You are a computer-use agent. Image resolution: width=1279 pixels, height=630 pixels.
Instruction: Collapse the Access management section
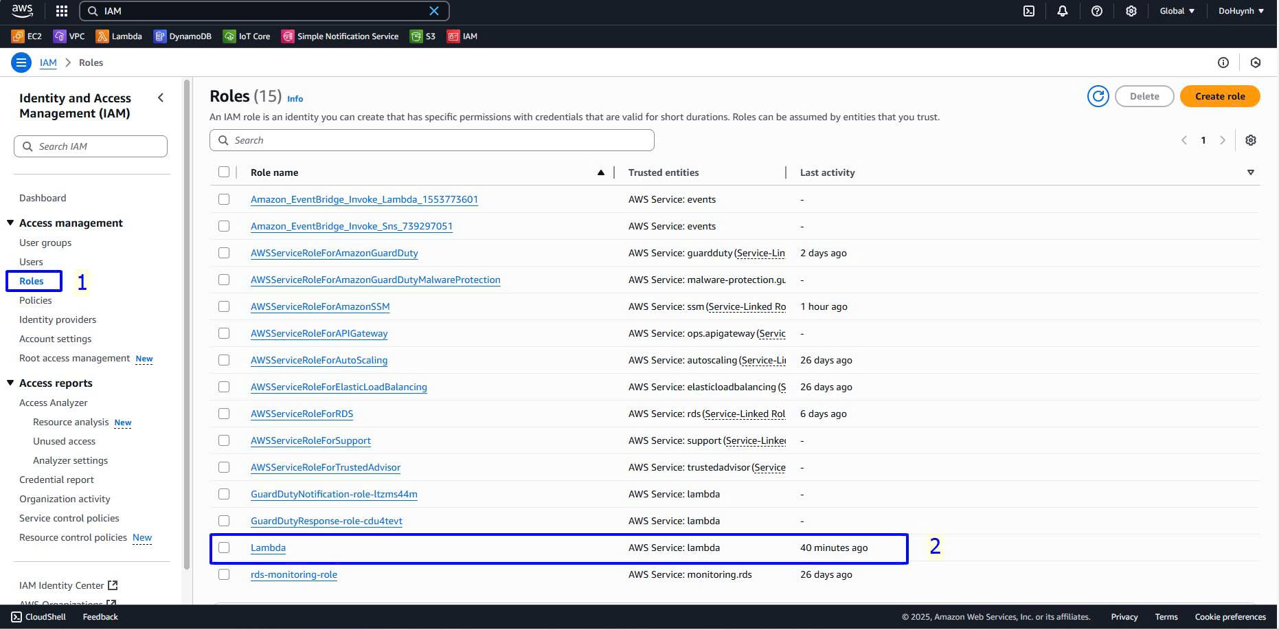pos(10,223)
